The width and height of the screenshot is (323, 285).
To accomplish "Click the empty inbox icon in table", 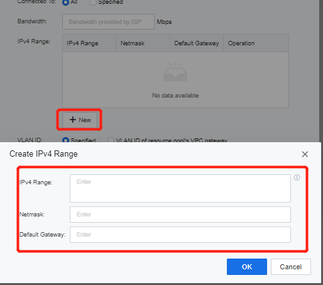I will (x=175, y=72).
